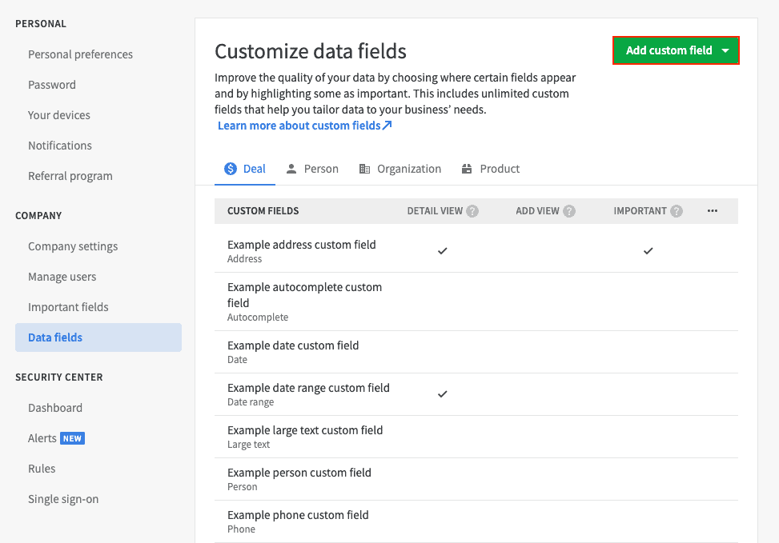Screen dimensions: 779x543
Task: Click the Important column header
Action: tap(640, 211)
